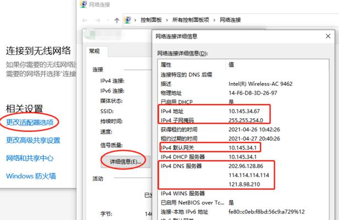This screenshot has height=220, width=339.
Task: Select IPv6 link-local address fe80::c0eb:f8bd:56c9:a729%12
Action: tap(266, 212)
